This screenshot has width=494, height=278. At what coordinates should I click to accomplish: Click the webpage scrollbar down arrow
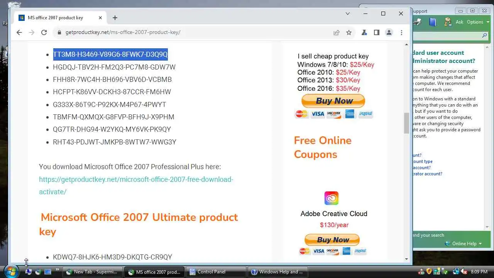pyautogui.click(x=406, y=259)
